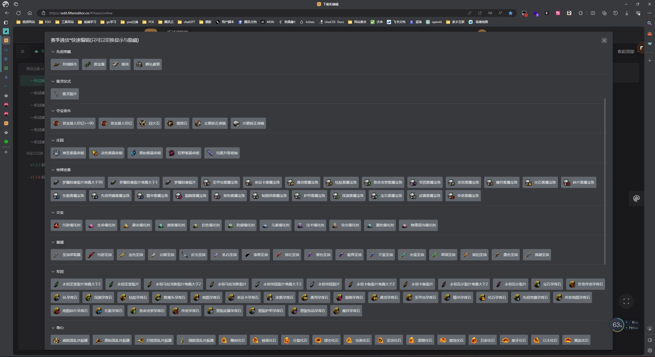Toggle the 驱灵裂片 item display
The width and height of the screenshot is (655, 357).
point(65,94)
